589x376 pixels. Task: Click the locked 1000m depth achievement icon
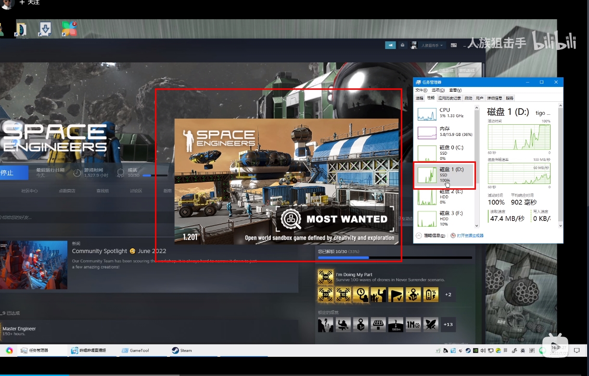click(x=396, y=325)
